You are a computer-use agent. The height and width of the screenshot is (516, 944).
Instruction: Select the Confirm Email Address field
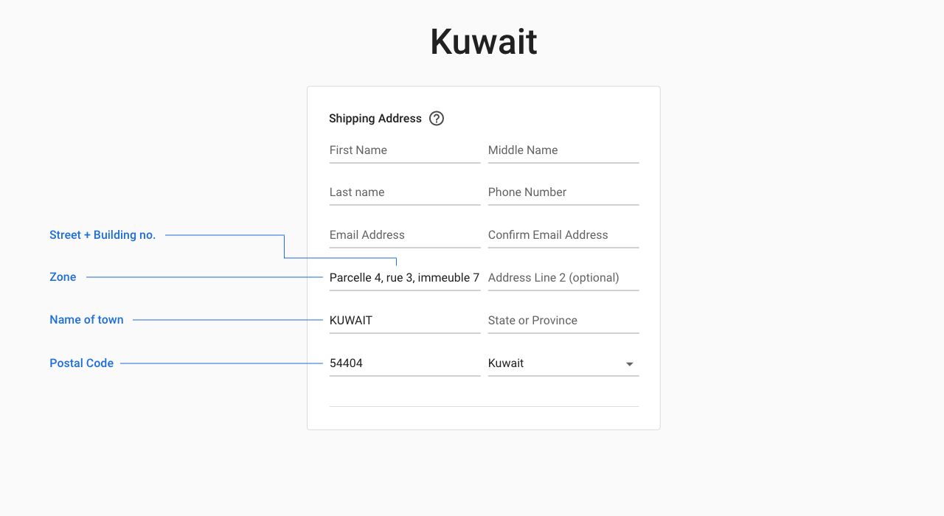pyautogui.click(x=563, y=235)
